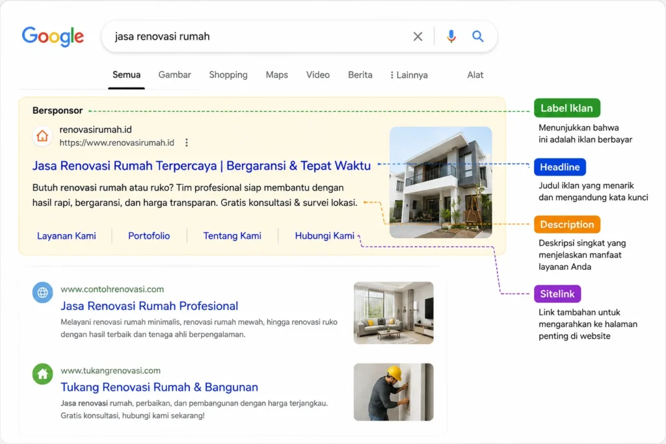This screenshot has width=666, height=444.
Task: Switch to the Maps tab
Action: point(277,75)
